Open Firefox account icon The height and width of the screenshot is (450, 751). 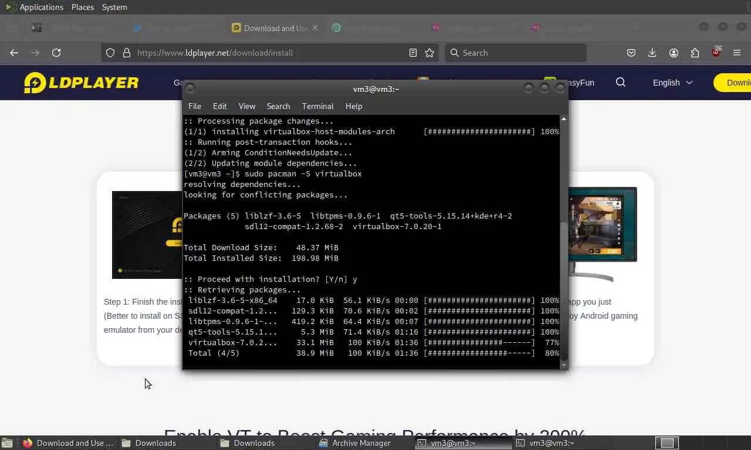674,53
